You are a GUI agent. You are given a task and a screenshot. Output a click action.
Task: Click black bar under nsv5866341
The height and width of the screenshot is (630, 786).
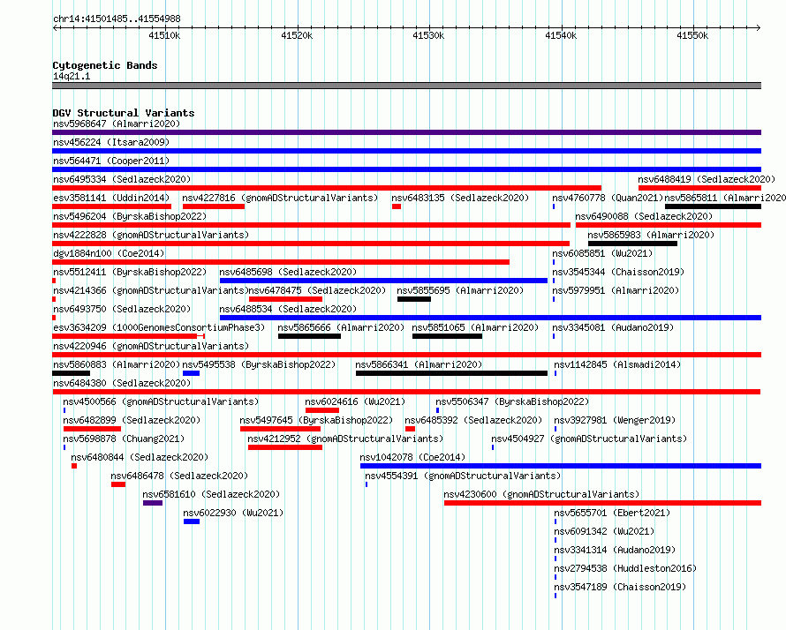(451, 373)
